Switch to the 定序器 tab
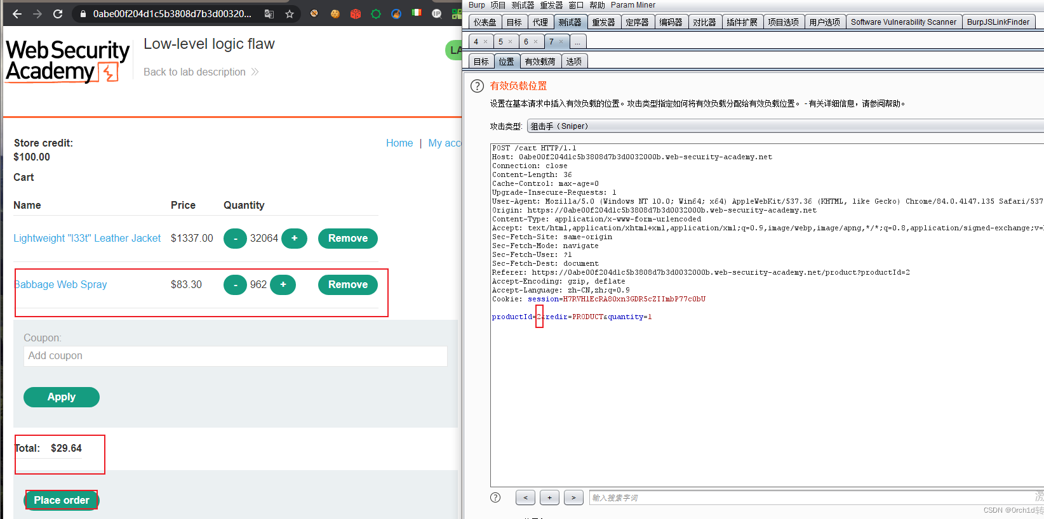Screen dimensions: 1044x519 coord(637,22)
